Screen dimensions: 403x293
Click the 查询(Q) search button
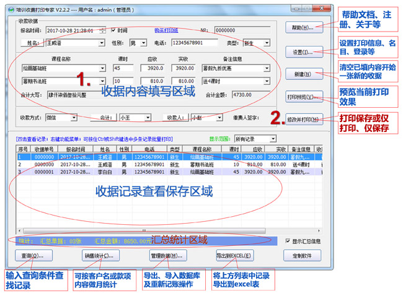pyautogui.click(x=32, y=256)
